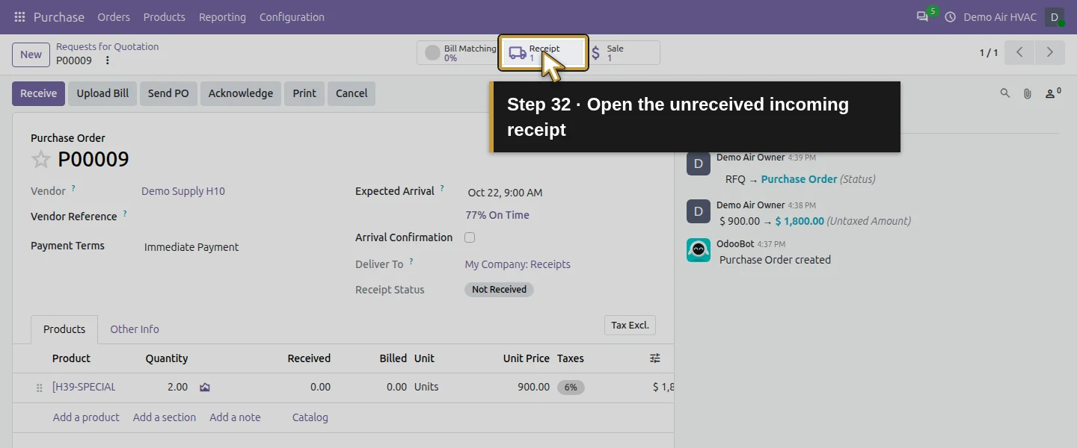Screen dimensions: 1077x448
Task: Open vendor Demo Supply H10
Action: point(183,191)
